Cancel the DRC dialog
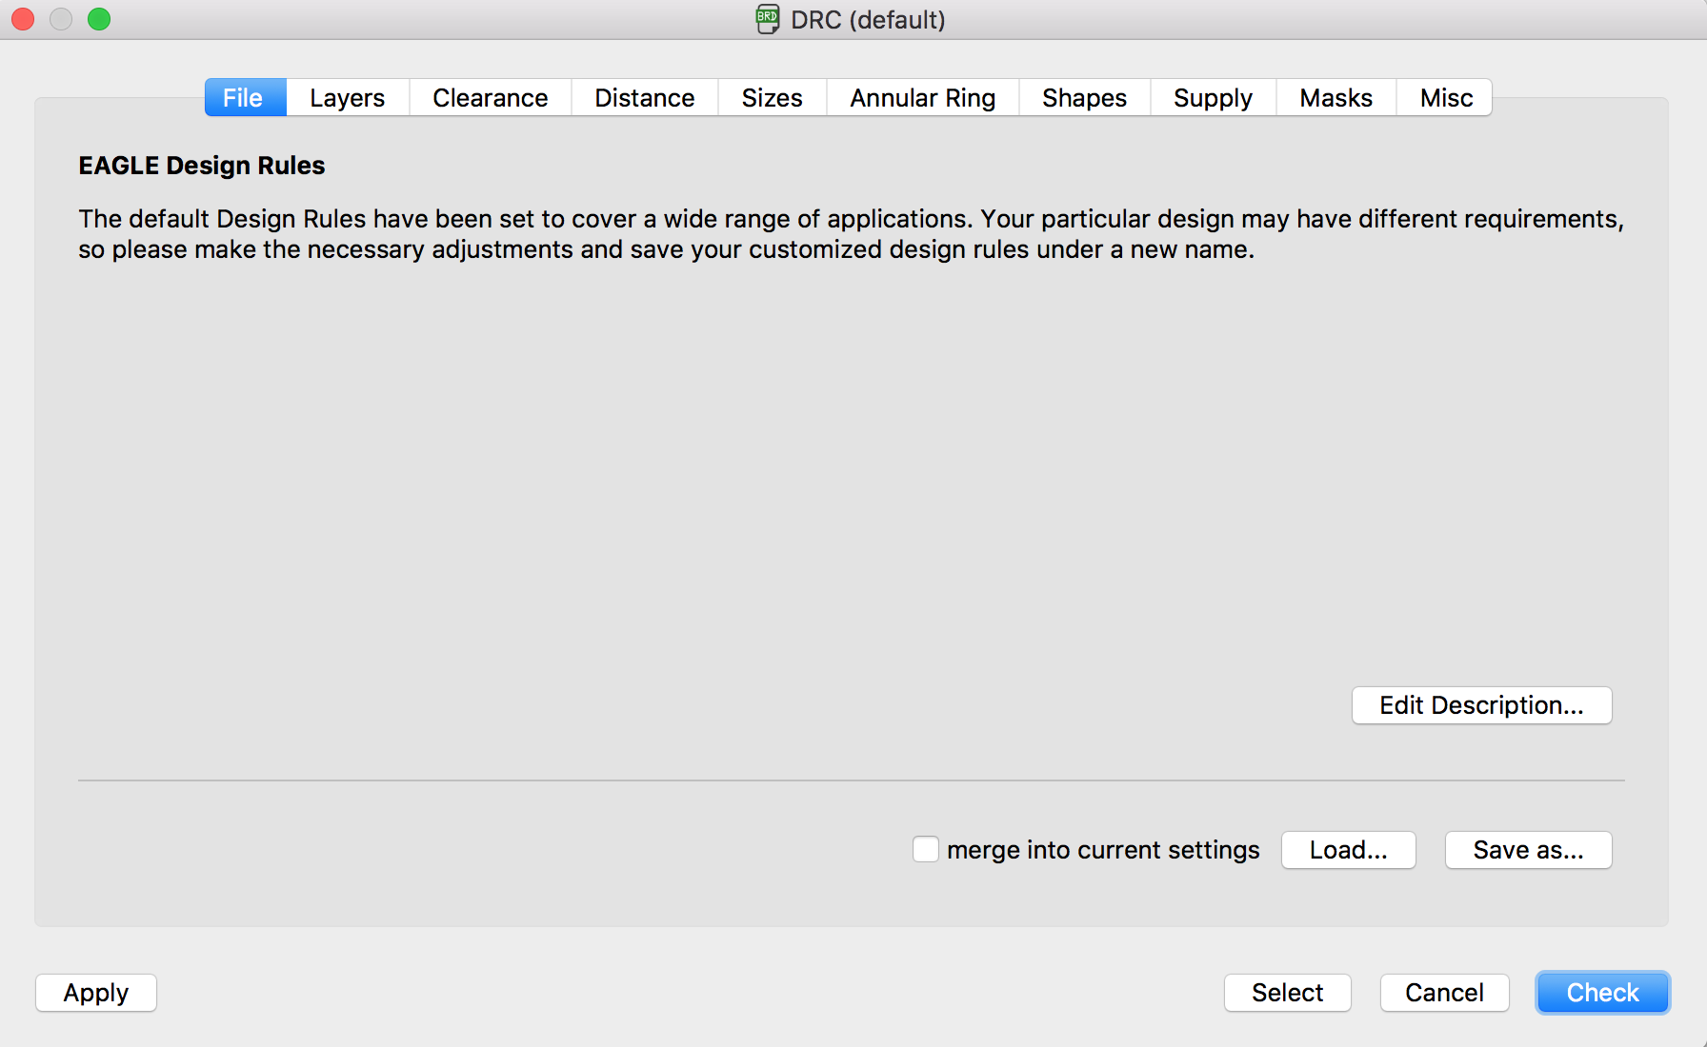 (x=1445, y=993)
